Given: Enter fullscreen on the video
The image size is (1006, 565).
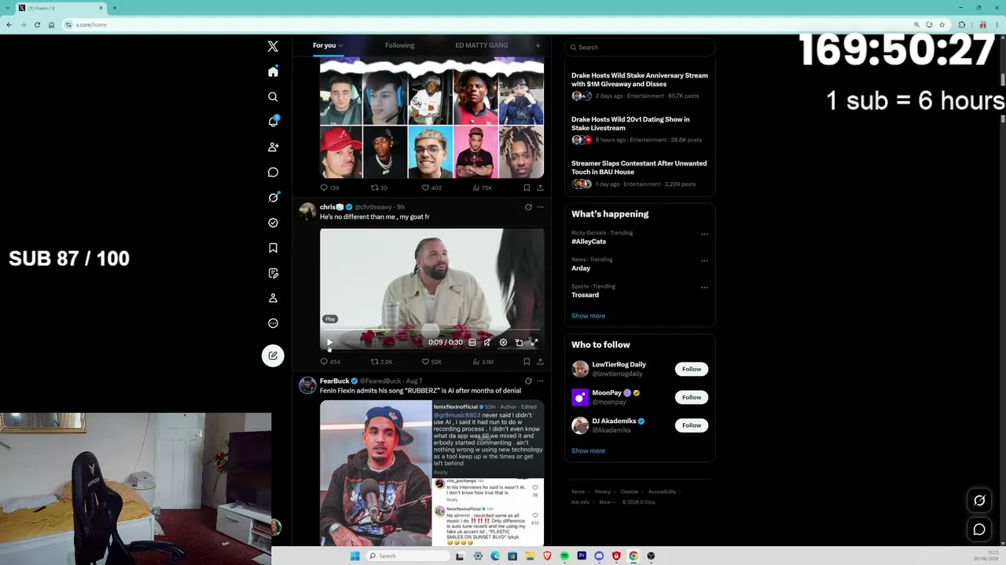Looking at the screenshot, I should coord(534,342).
